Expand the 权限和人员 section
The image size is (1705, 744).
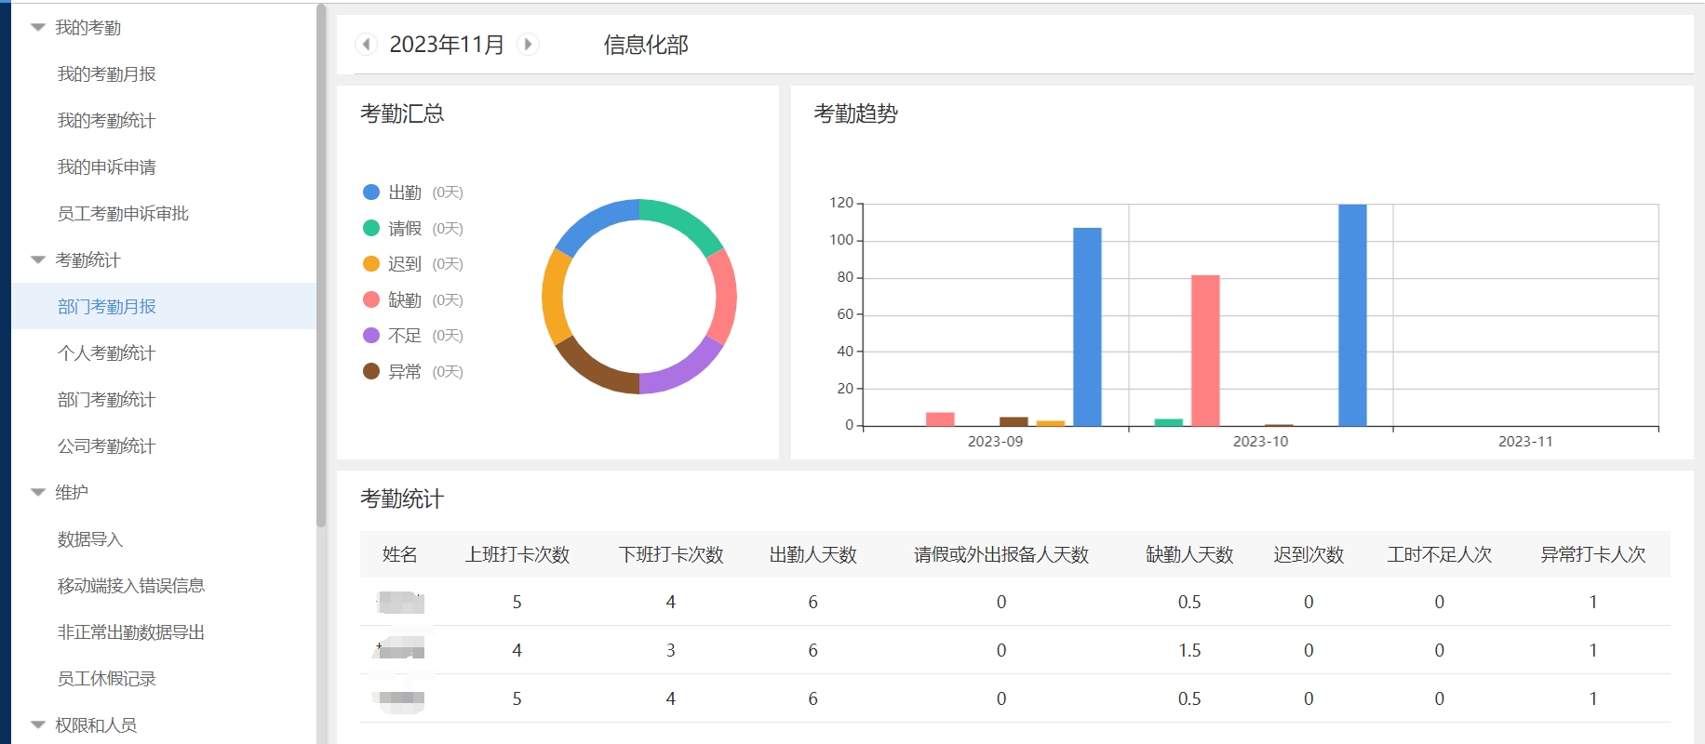tap(38, 725)
